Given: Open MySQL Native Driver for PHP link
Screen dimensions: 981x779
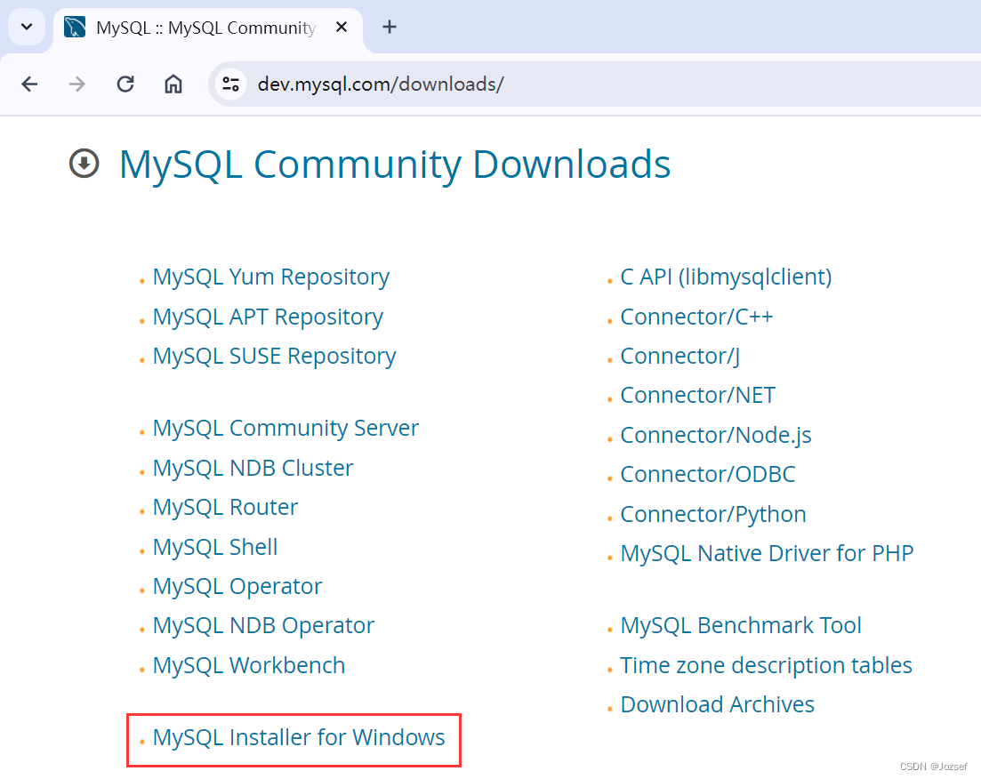Looking at the screenshot, I should click(x=767, y=553).
